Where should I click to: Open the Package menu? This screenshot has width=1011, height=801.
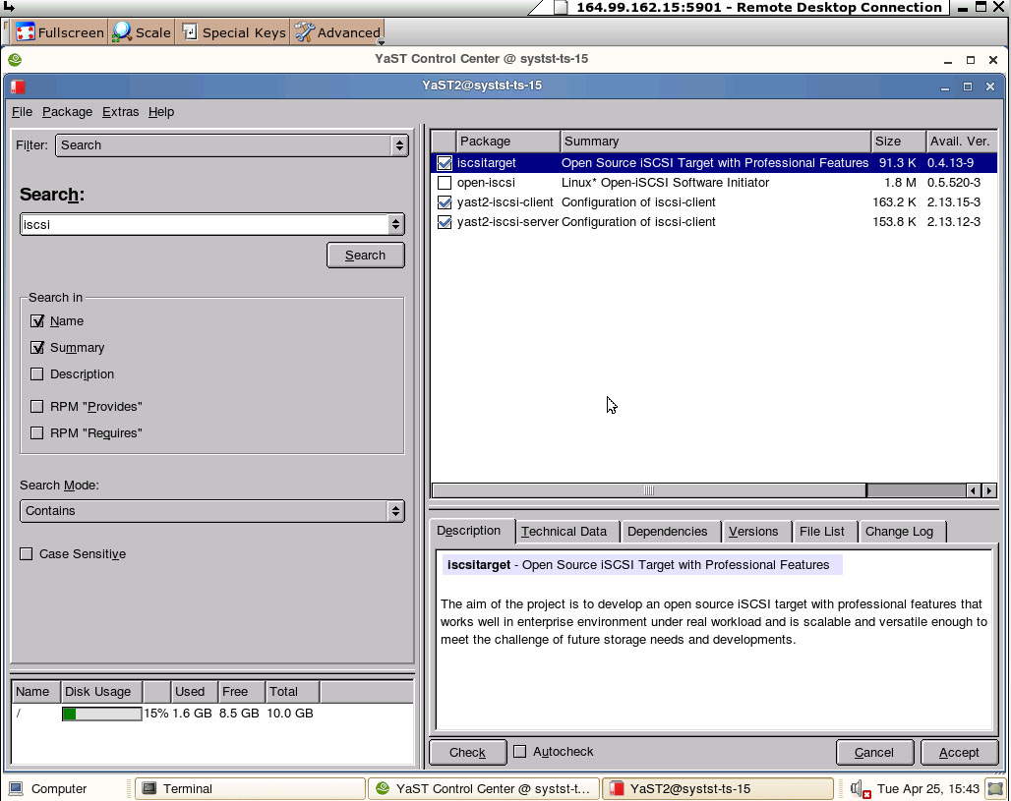[67, 111]
